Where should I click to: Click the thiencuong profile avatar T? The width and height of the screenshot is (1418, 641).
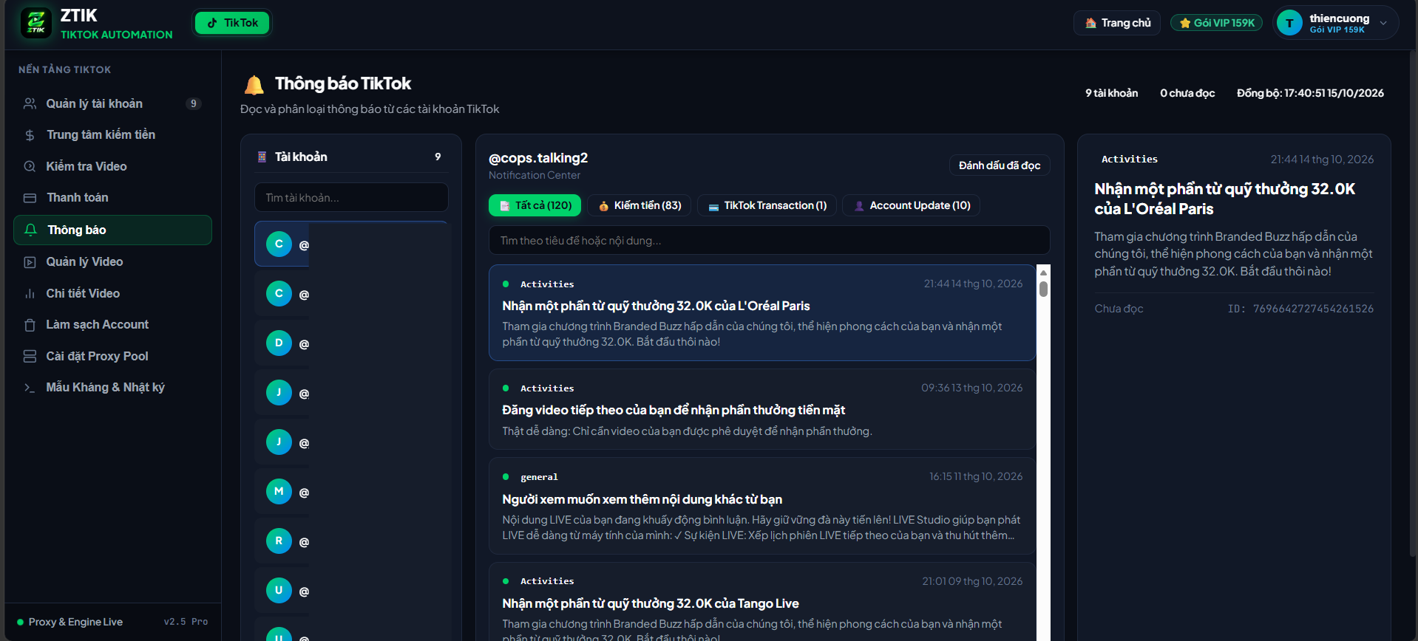1289,23
